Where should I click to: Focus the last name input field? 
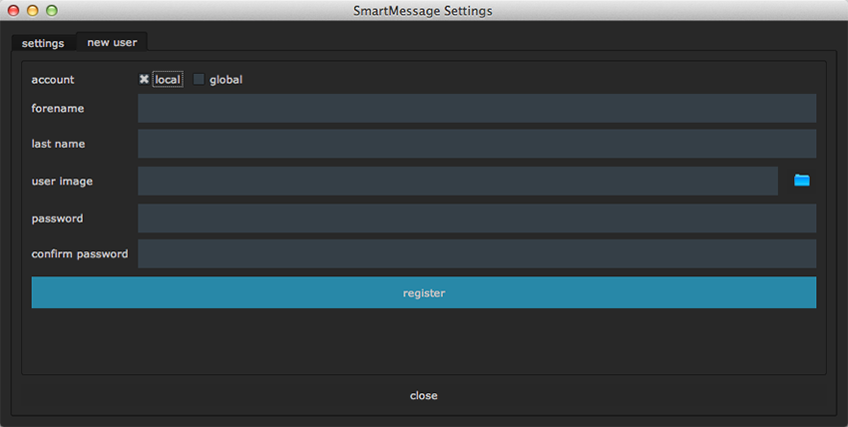[x=477, y=144]
